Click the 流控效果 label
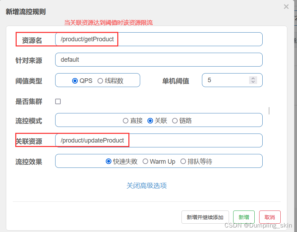 [x=28, y=162]
